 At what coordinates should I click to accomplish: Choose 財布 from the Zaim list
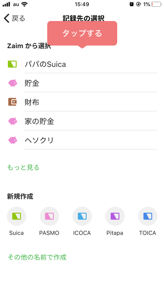[82, 102]
